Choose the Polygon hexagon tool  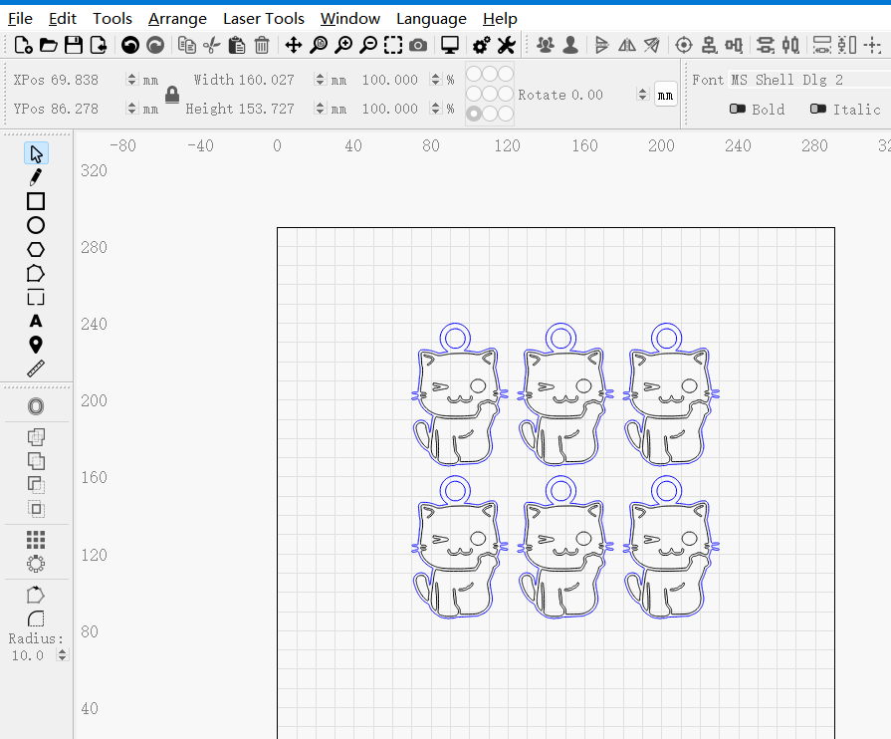(x=36, y=249)
